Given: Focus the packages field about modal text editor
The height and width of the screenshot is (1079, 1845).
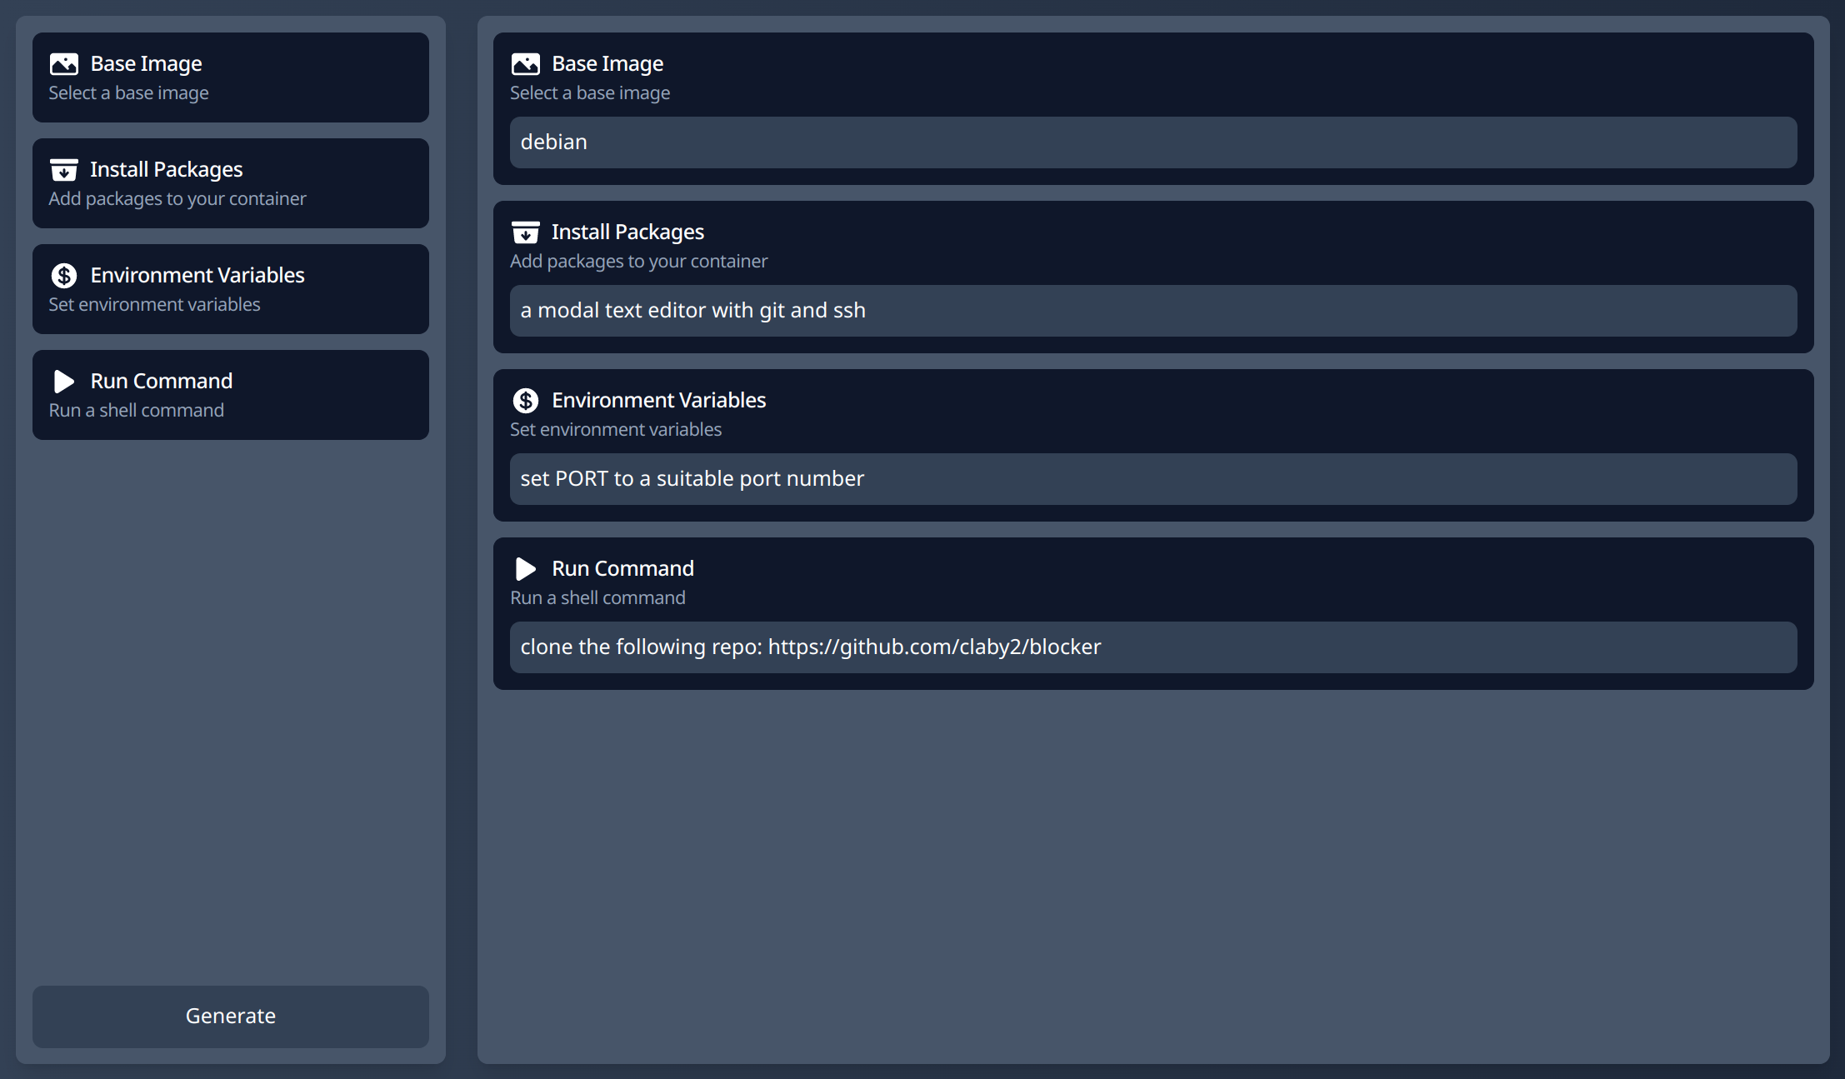Looking at the screenshot, I should 1152,311.
